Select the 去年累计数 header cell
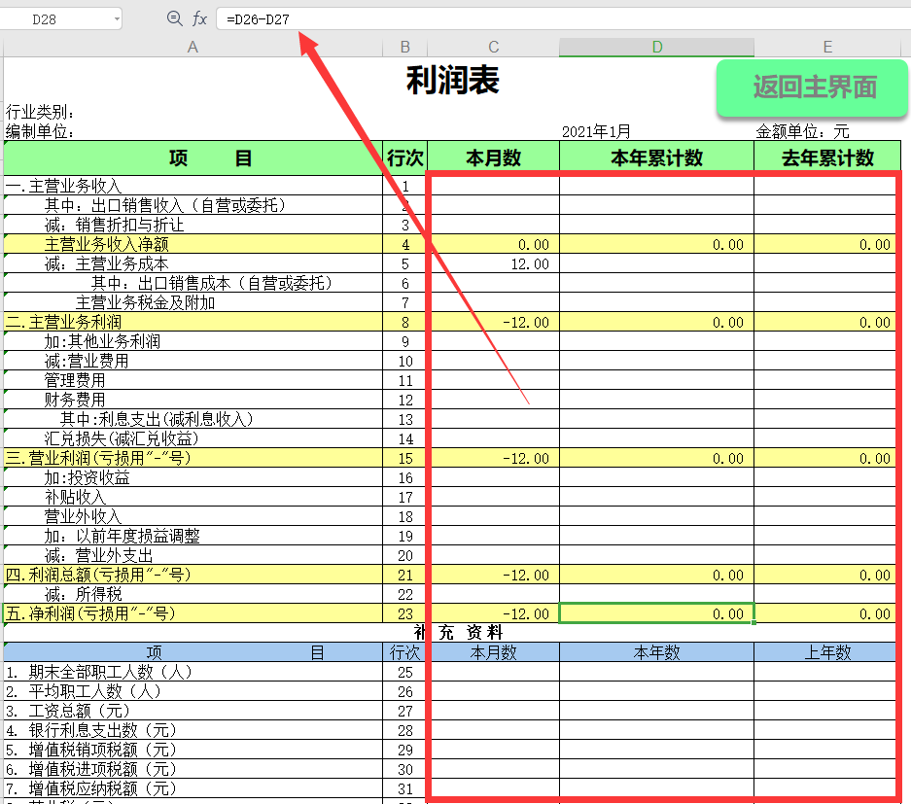Screen dimensions: 911x804 tap(827, 157)
